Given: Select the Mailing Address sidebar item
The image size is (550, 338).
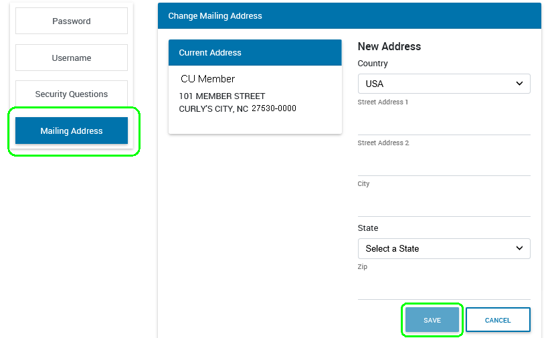Looking at the screenshot, I should 72,131.
